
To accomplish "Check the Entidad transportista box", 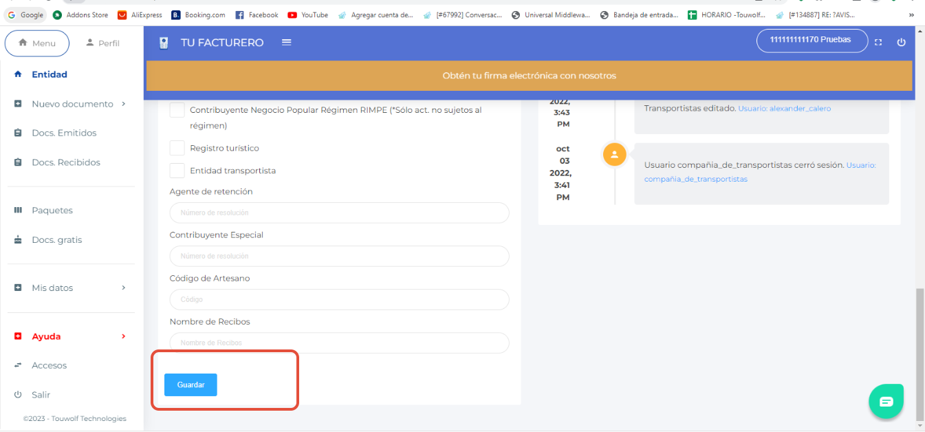I will (177, 171).
